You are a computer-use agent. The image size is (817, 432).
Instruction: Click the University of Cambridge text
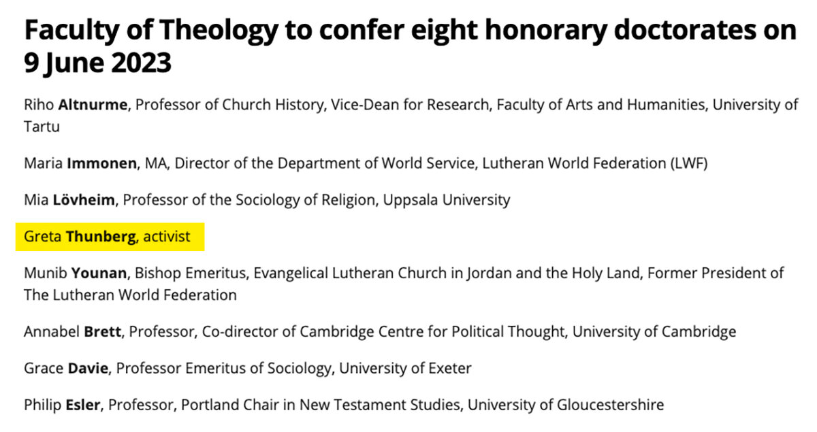(654, 332)
